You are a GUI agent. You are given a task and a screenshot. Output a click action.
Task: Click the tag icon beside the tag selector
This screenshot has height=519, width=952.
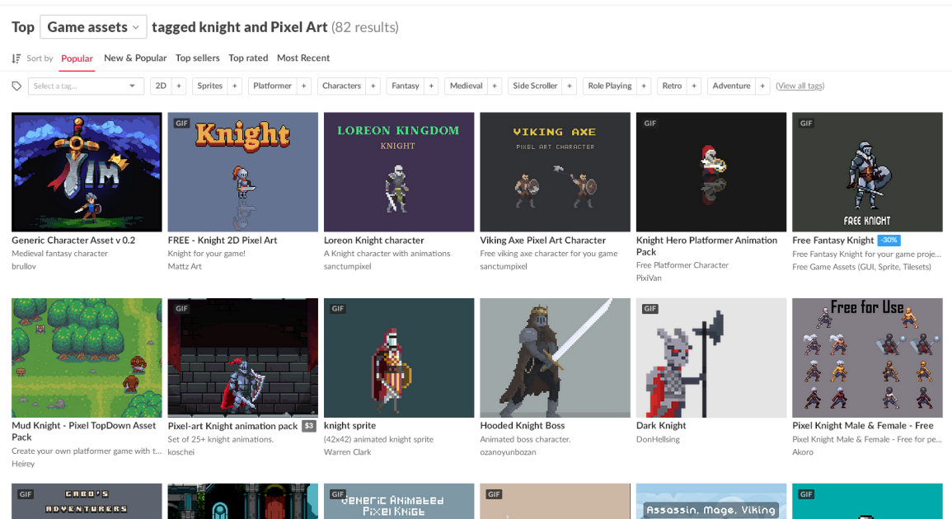tap(17, 86)
